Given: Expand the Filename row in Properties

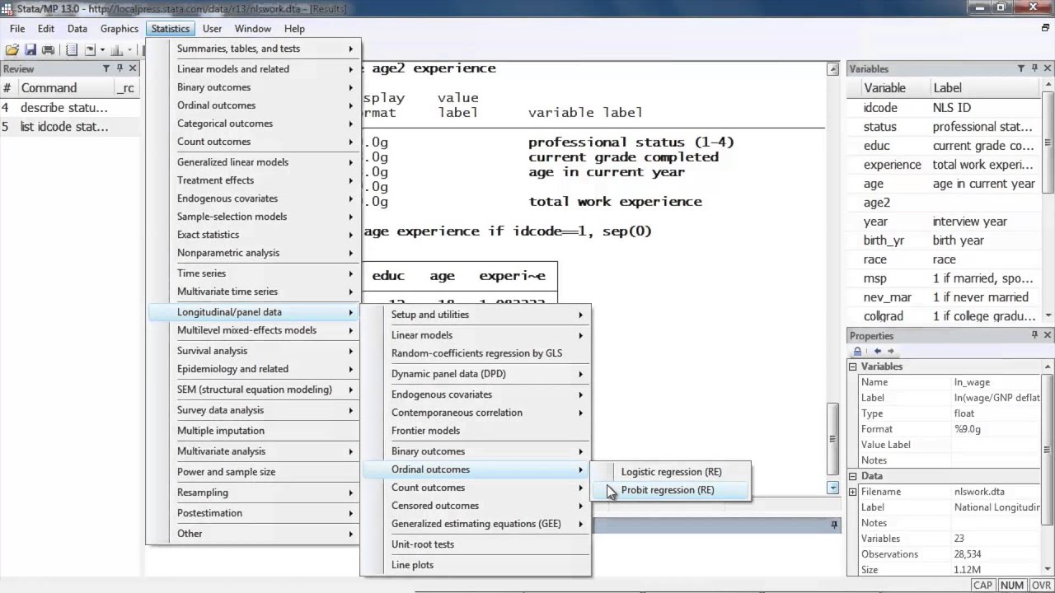Looking at the screenshot, I should [x=853, y=492].
